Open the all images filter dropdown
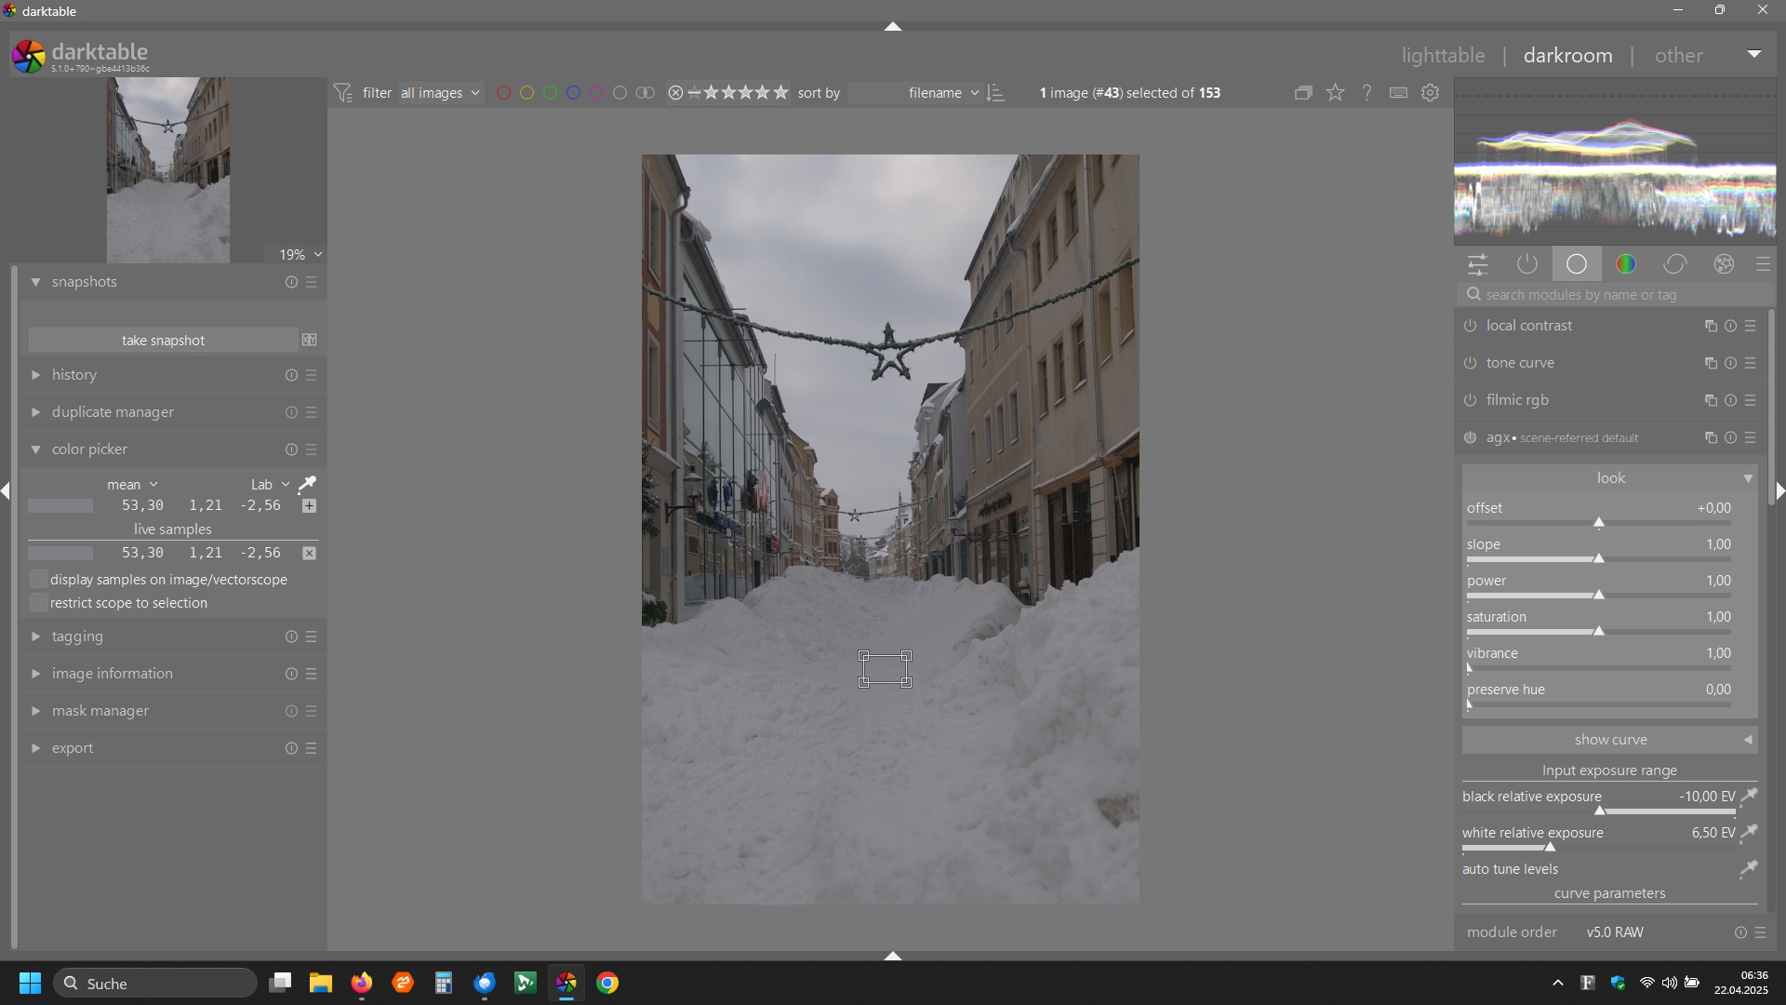This screenshot has width=1786, height=1005. 440,93
